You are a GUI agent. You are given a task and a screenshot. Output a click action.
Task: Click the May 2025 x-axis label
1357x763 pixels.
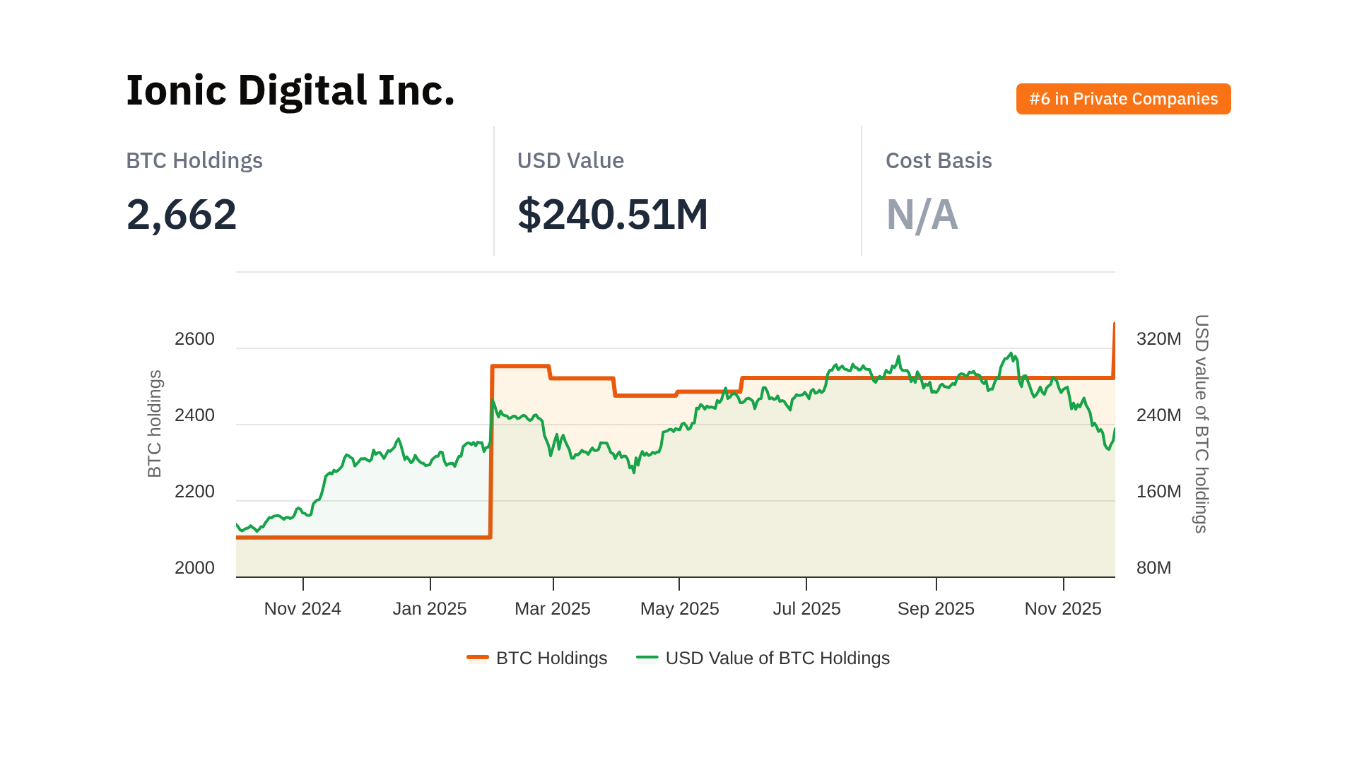click(679, 608)
